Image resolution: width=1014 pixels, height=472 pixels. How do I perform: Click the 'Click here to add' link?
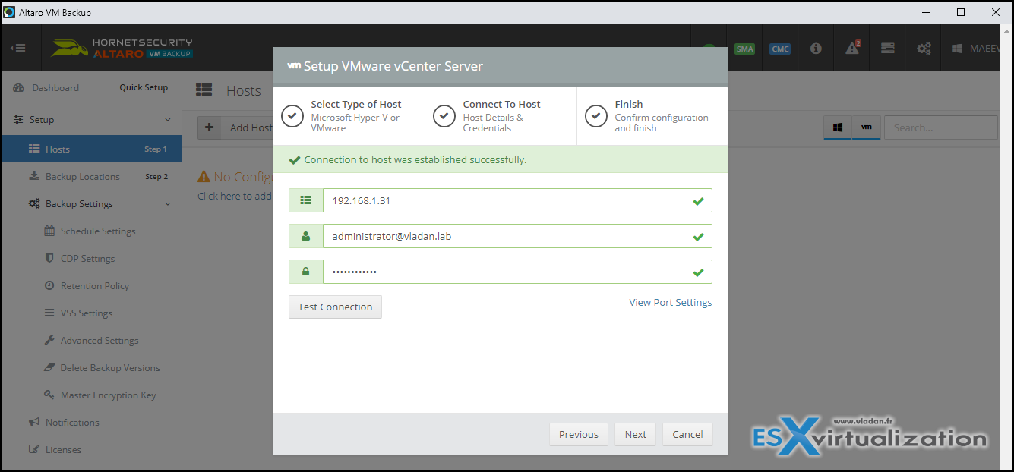click(235, 196)
